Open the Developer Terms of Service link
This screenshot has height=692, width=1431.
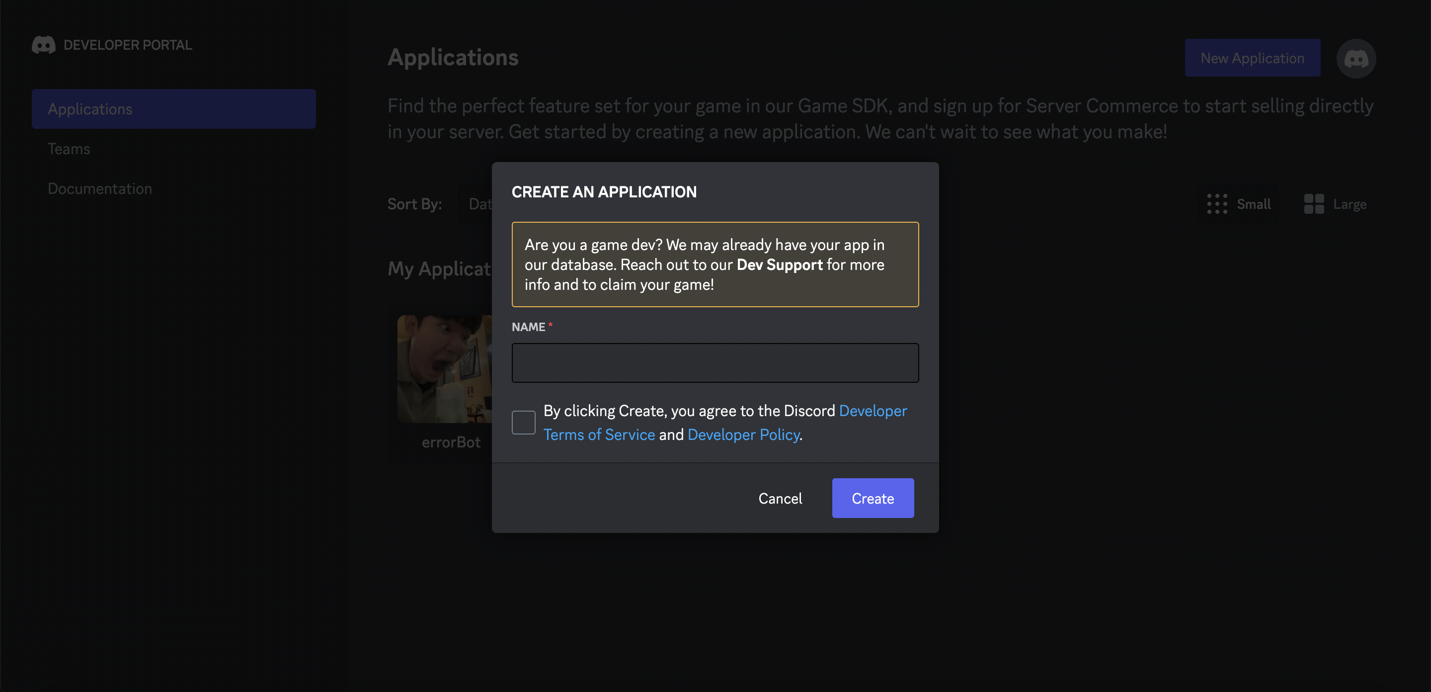tap(599, 434)
